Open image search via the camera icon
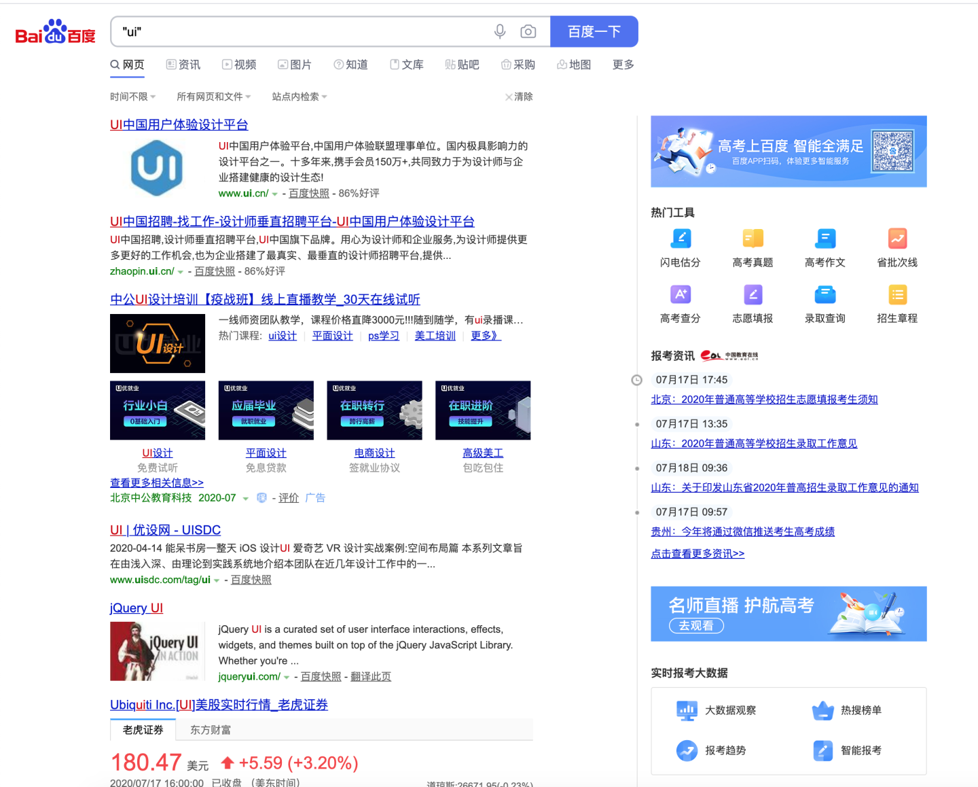 (x=528, y=31)
